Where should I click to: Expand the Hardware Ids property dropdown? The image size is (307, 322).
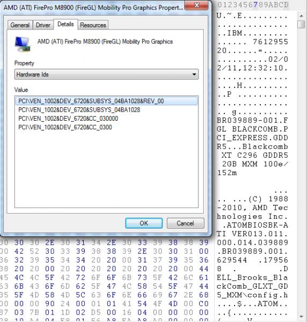[x=106, y=75]
